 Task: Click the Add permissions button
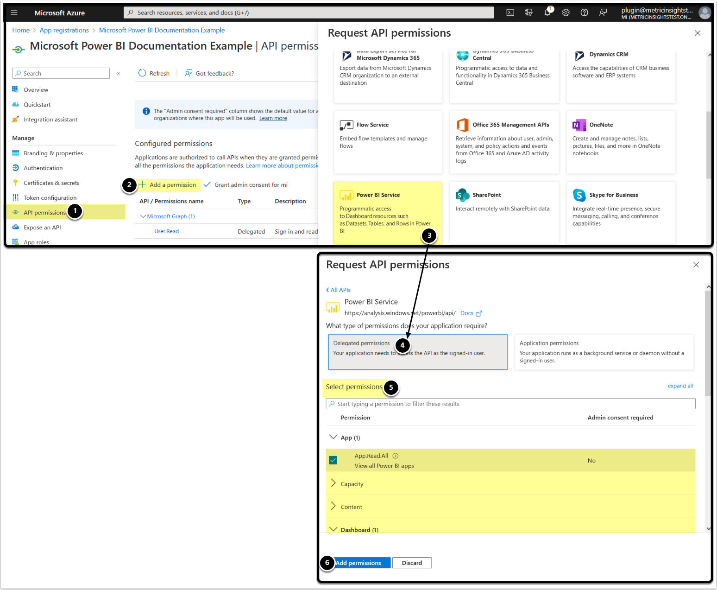click(358, 563)
